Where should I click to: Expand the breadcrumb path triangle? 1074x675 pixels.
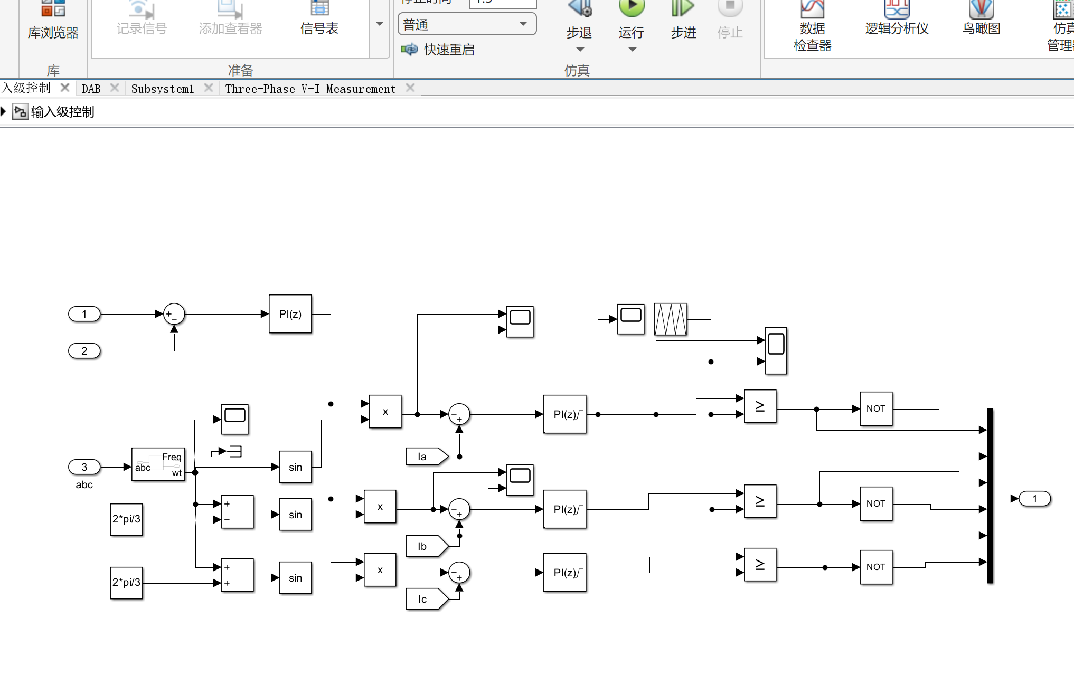click(4, 111)
